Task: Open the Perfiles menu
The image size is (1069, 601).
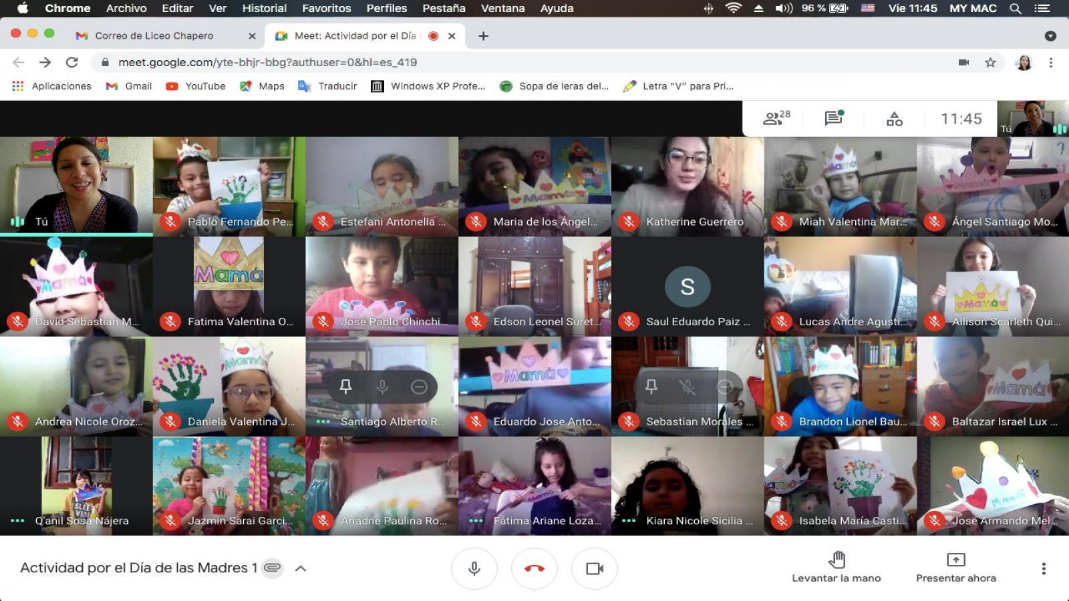Action: (x=387, y=8)
